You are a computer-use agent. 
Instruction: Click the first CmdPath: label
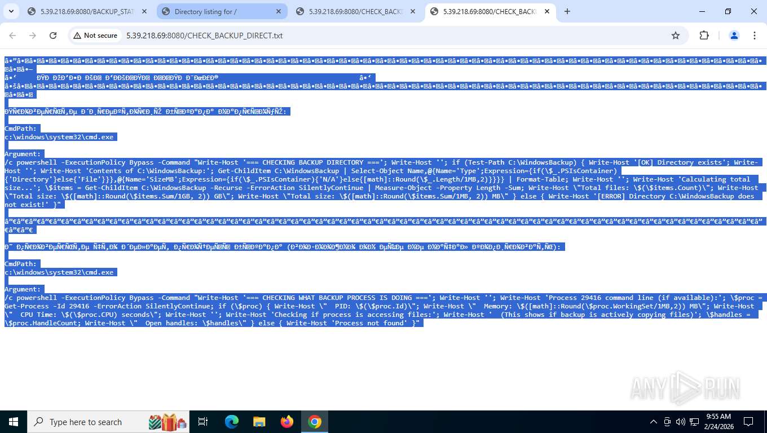click(x=21, y=129)
